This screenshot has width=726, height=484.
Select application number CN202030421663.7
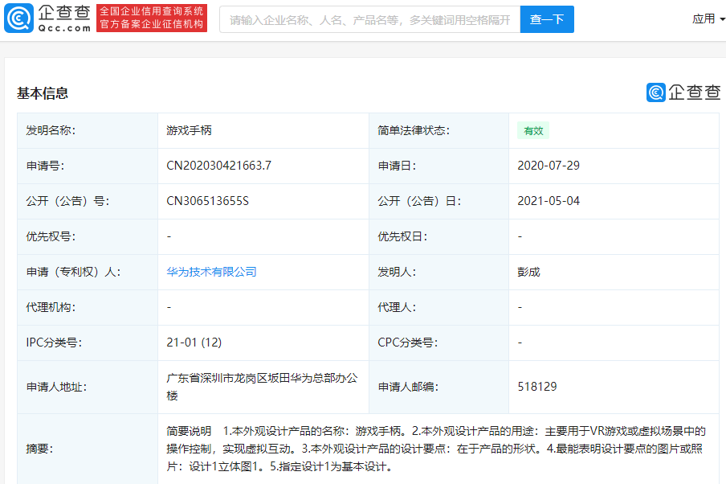coord(219,166)
